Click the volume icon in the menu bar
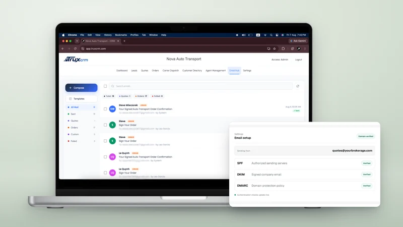Screen dimensions: 403x227 point(243,35)
